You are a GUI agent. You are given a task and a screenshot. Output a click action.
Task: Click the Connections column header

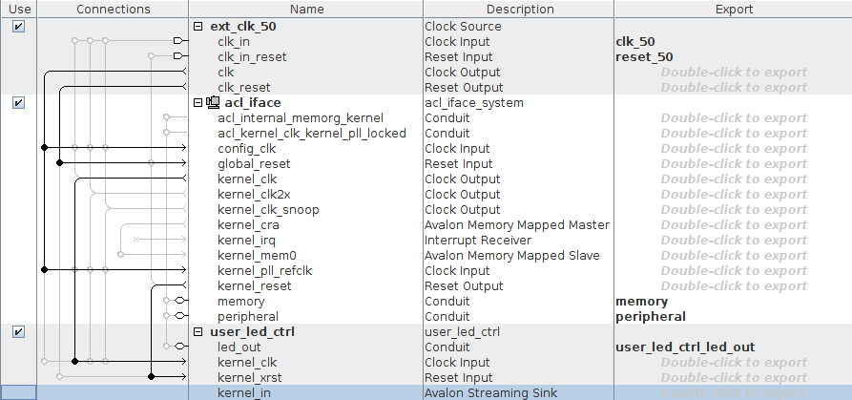[x=114, y=10]
